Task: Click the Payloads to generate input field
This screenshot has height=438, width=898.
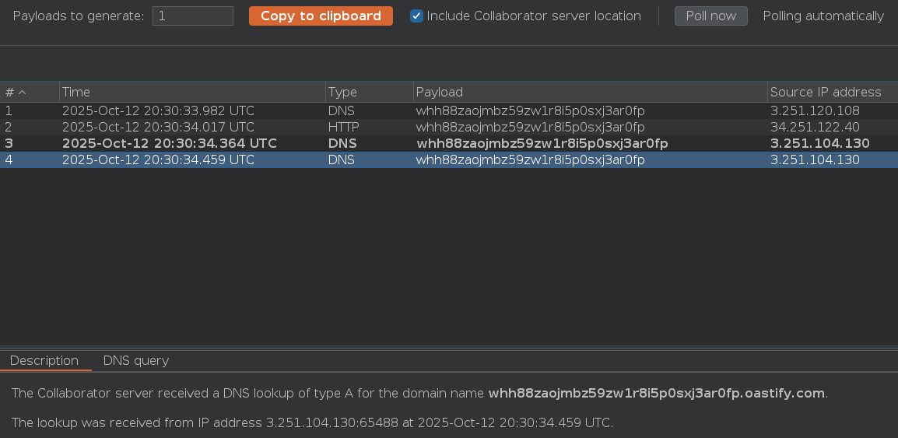Action: click(192, 16)
